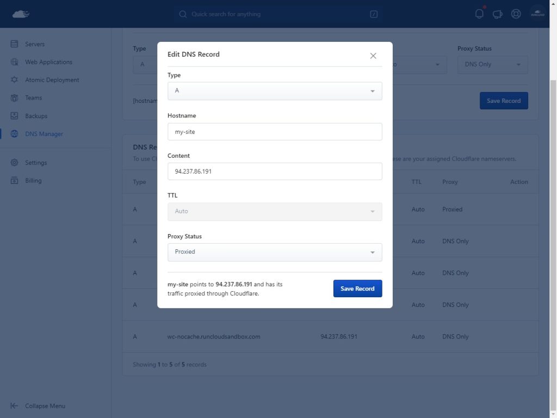Click the RunCloud cloud logo
557x418 pixels.
tap(21, 14)
